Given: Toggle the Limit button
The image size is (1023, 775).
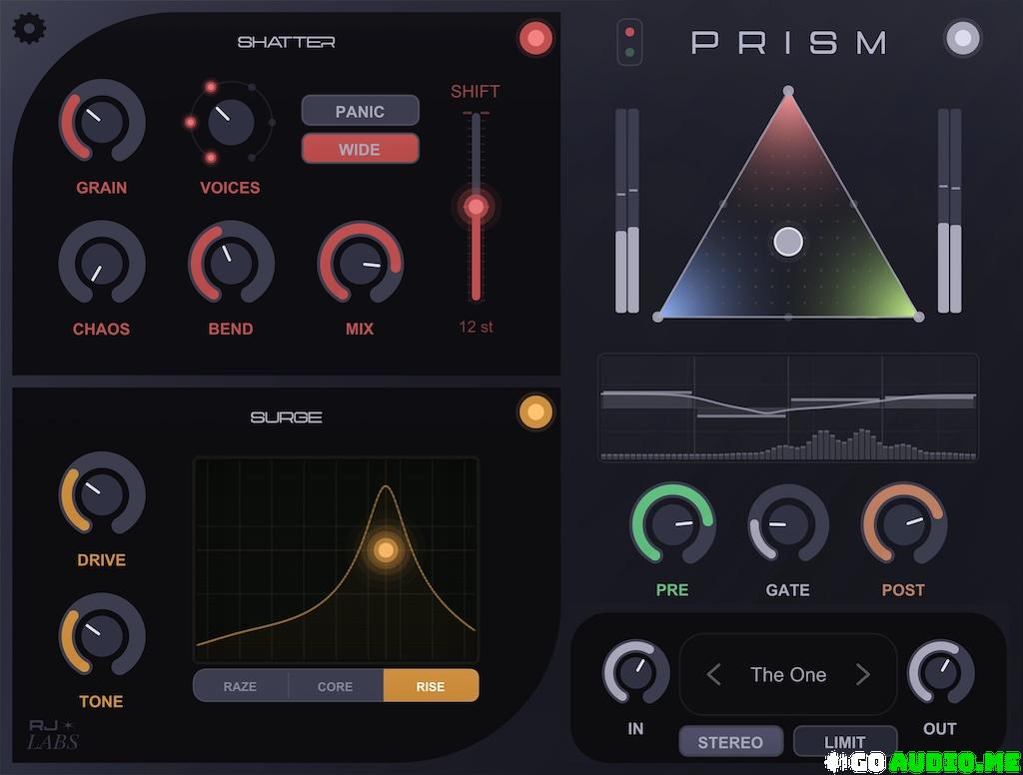Looking at the screenshot, I should (845, 742).
